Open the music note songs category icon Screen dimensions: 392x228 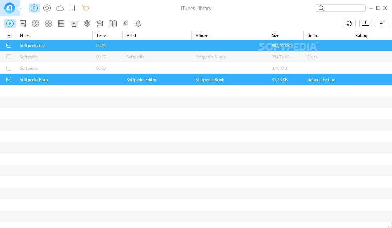[36, 24]
